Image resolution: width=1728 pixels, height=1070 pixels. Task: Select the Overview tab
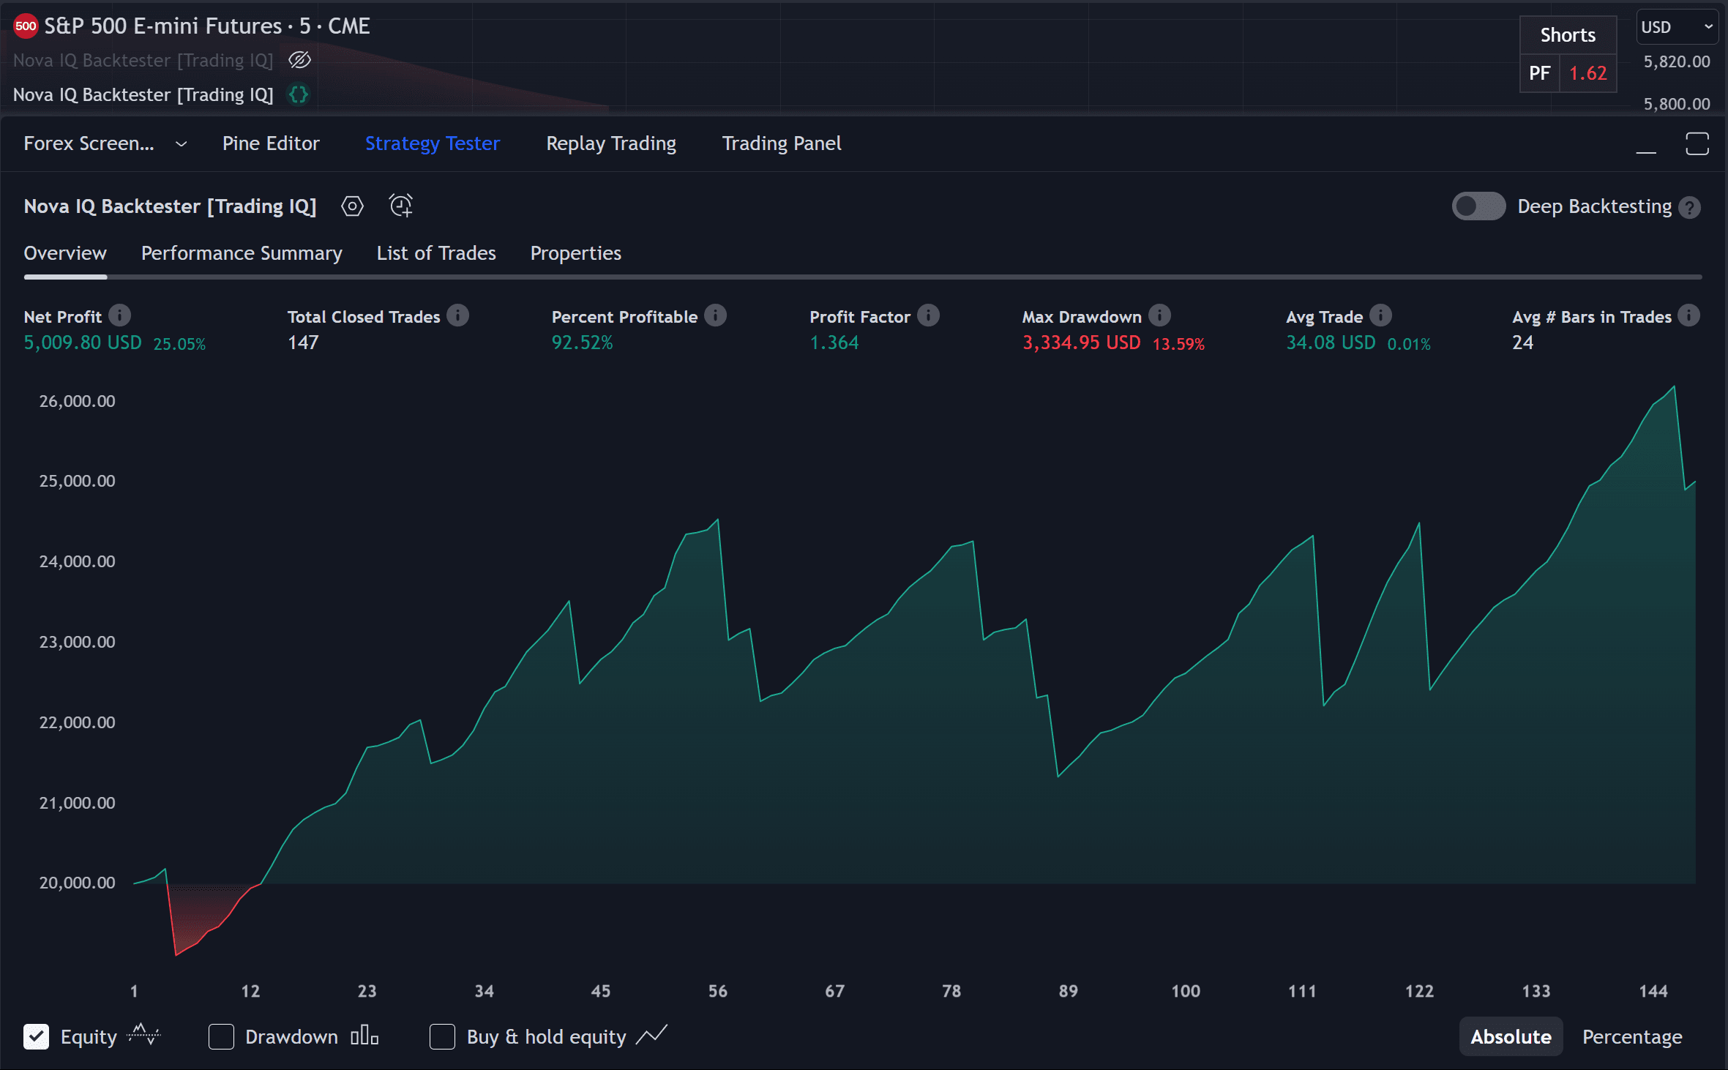coord(65,253)
